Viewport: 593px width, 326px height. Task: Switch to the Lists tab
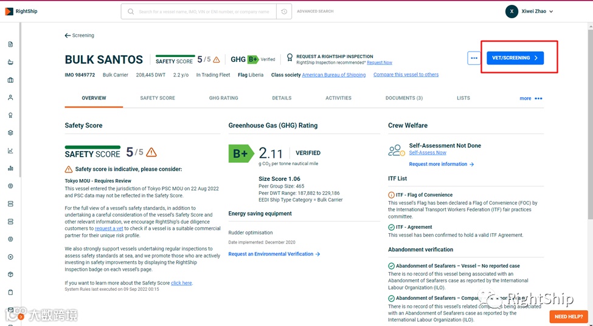pos(463,98)
